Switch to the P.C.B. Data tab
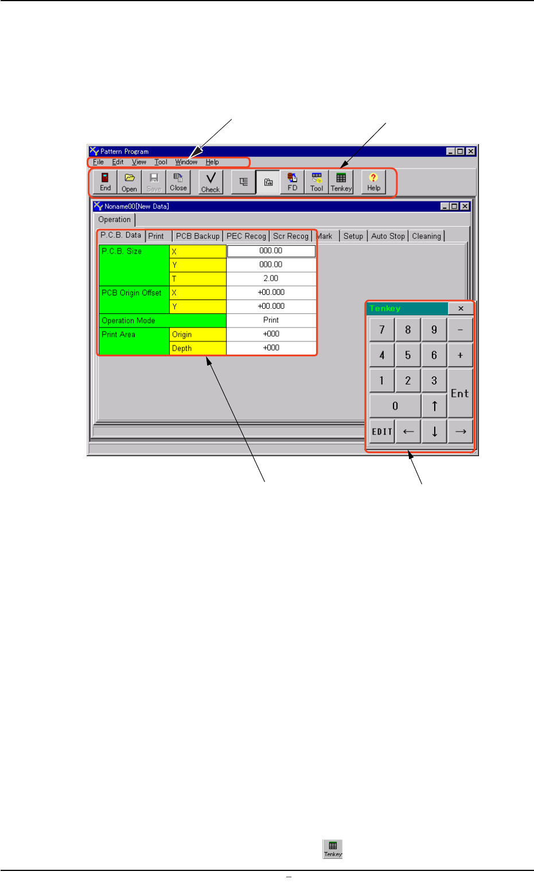 [121, 235]
